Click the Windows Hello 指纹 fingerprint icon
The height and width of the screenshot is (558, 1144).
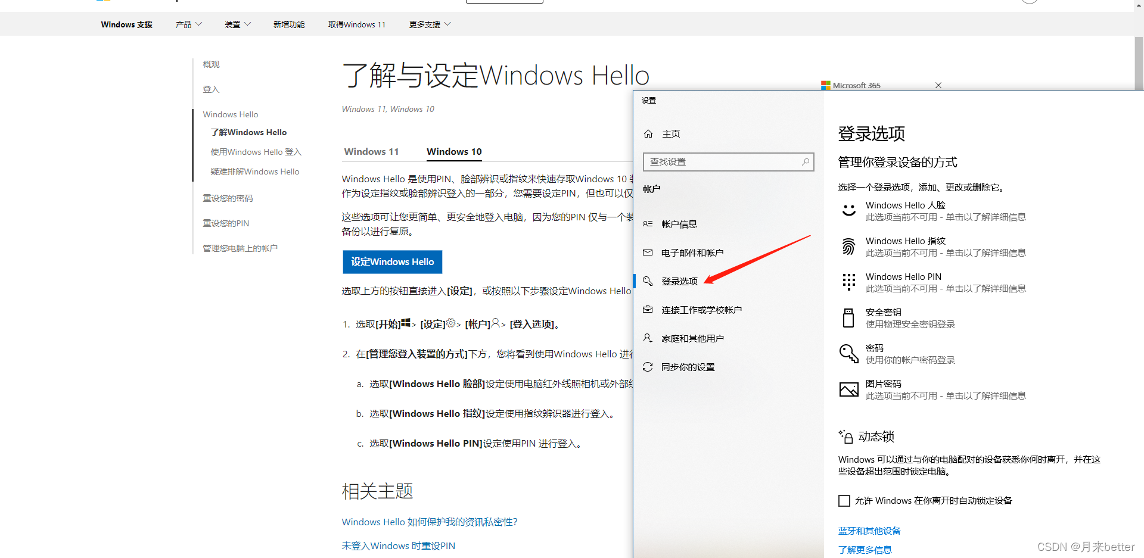[x=848, y=247]
